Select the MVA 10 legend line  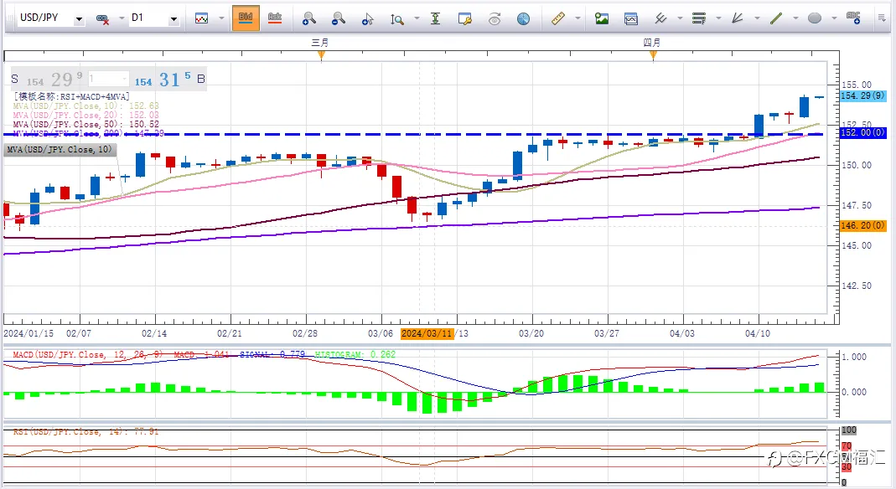85,106
